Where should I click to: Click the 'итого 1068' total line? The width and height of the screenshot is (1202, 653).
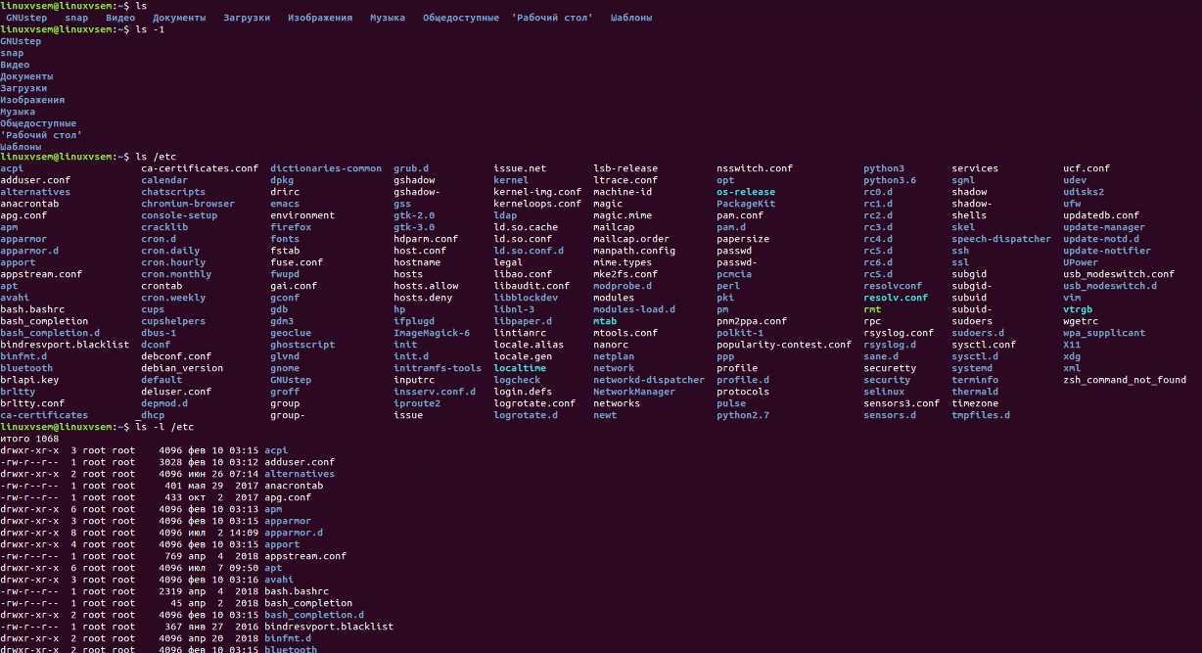(x=28, y=439)
